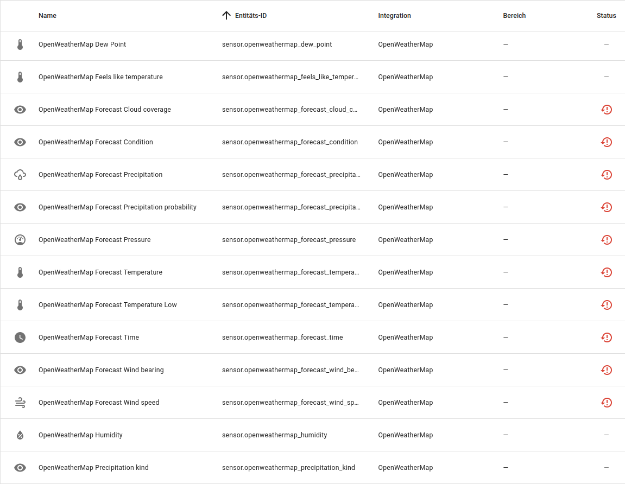Image resolution: width=625 pixels, height=484 pixels.
Task: Click red status icon of the Forecast Temperature row
Action: 606,272
